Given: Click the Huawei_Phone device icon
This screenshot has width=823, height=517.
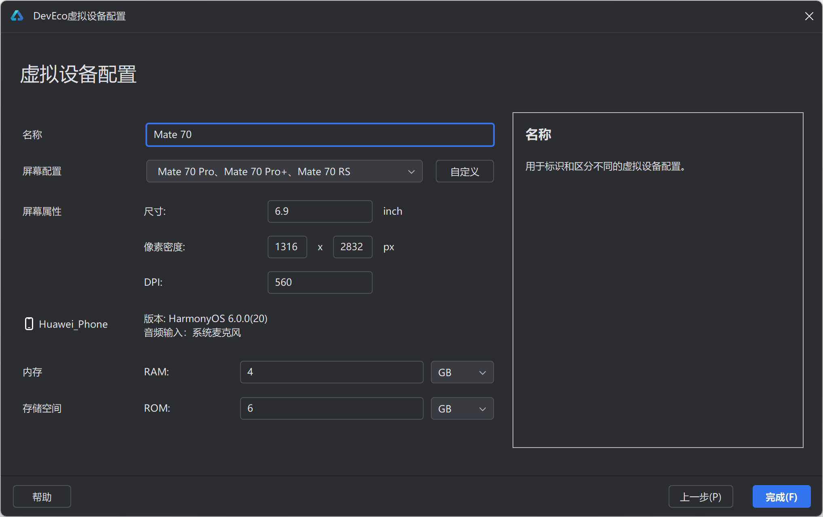Looking at the screenshot, I should click(29, 324).
